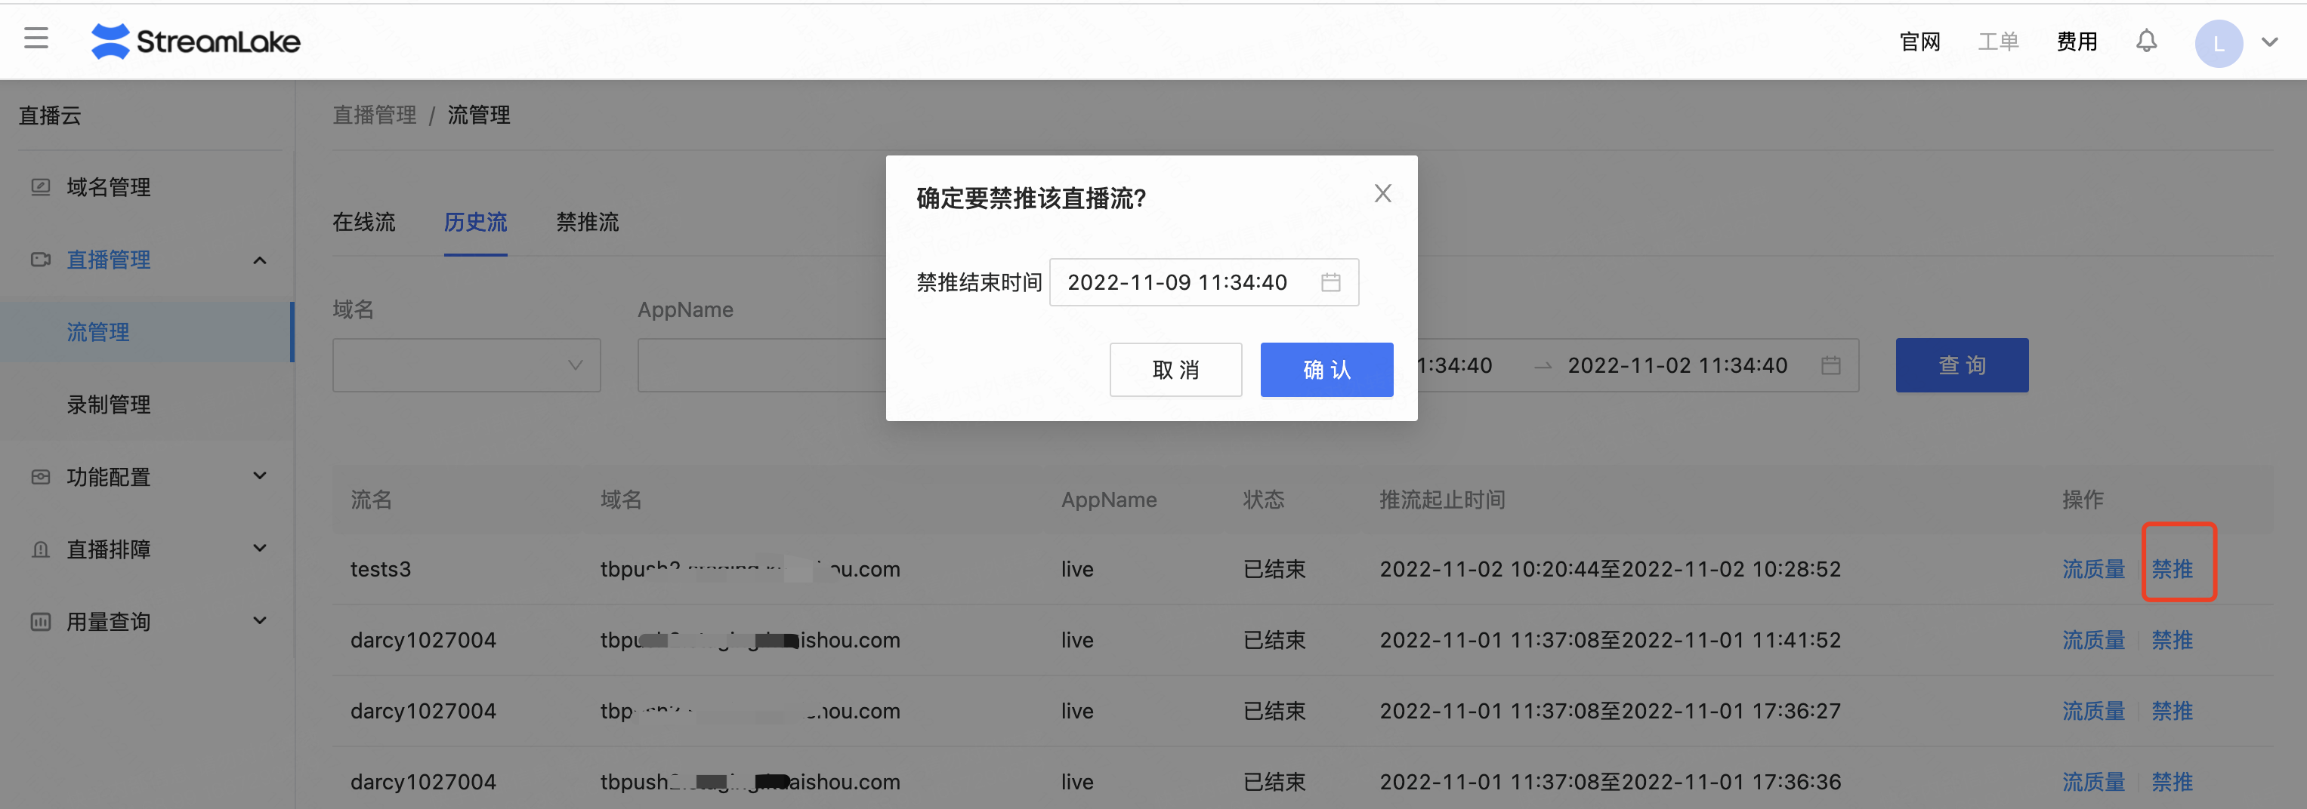Click the 流名 column header
Screen dimensions: 2307x809
click(371, 500)
